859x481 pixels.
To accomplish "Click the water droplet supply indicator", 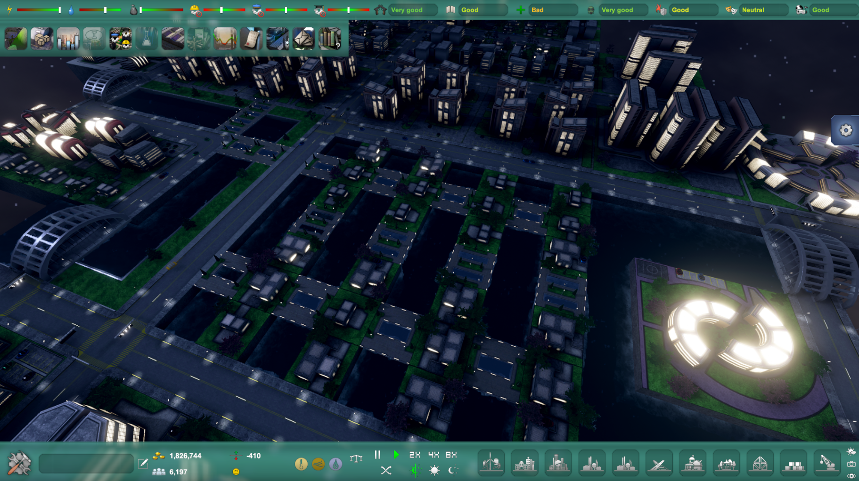I will pyautogui.click(x=71, y=9).
